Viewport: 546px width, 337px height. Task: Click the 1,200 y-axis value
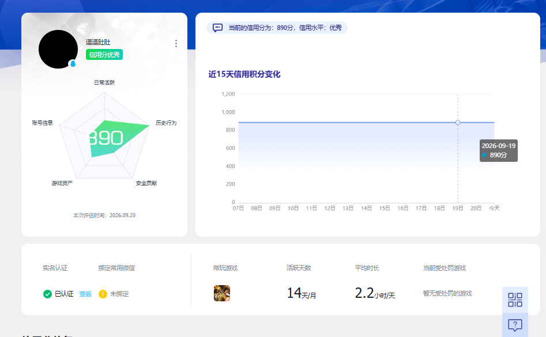pyautogui.click(x=228, y=94)
